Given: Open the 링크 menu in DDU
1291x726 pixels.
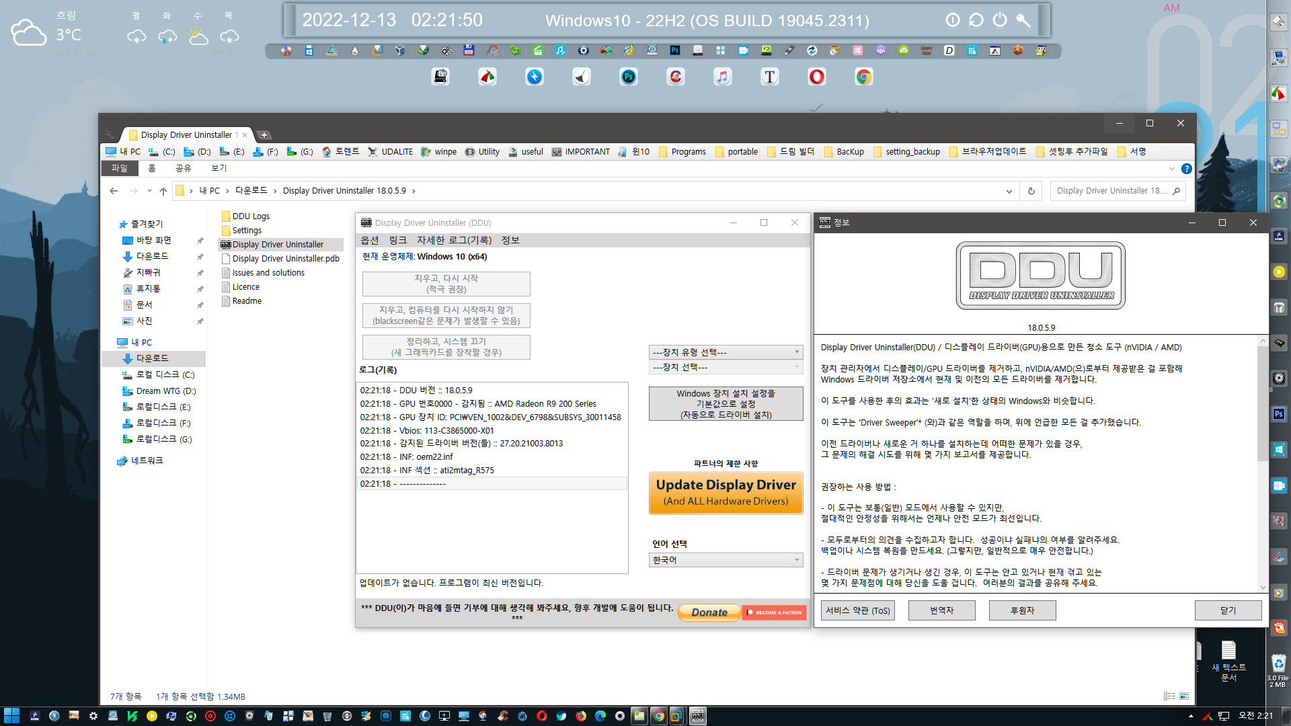Looking at the screenshot, I should coord(398,240).
